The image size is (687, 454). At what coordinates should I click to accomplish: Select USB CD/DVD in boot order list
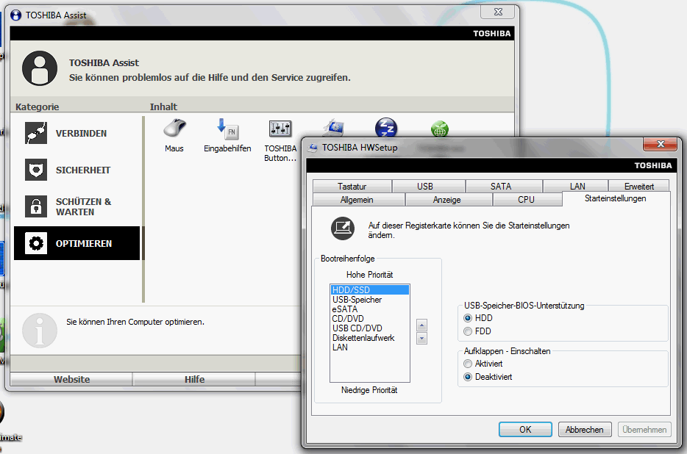[x=370, y=328]
